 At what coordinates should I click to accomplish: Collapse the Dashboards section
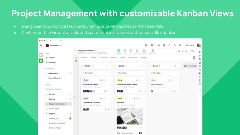[47, 73]
